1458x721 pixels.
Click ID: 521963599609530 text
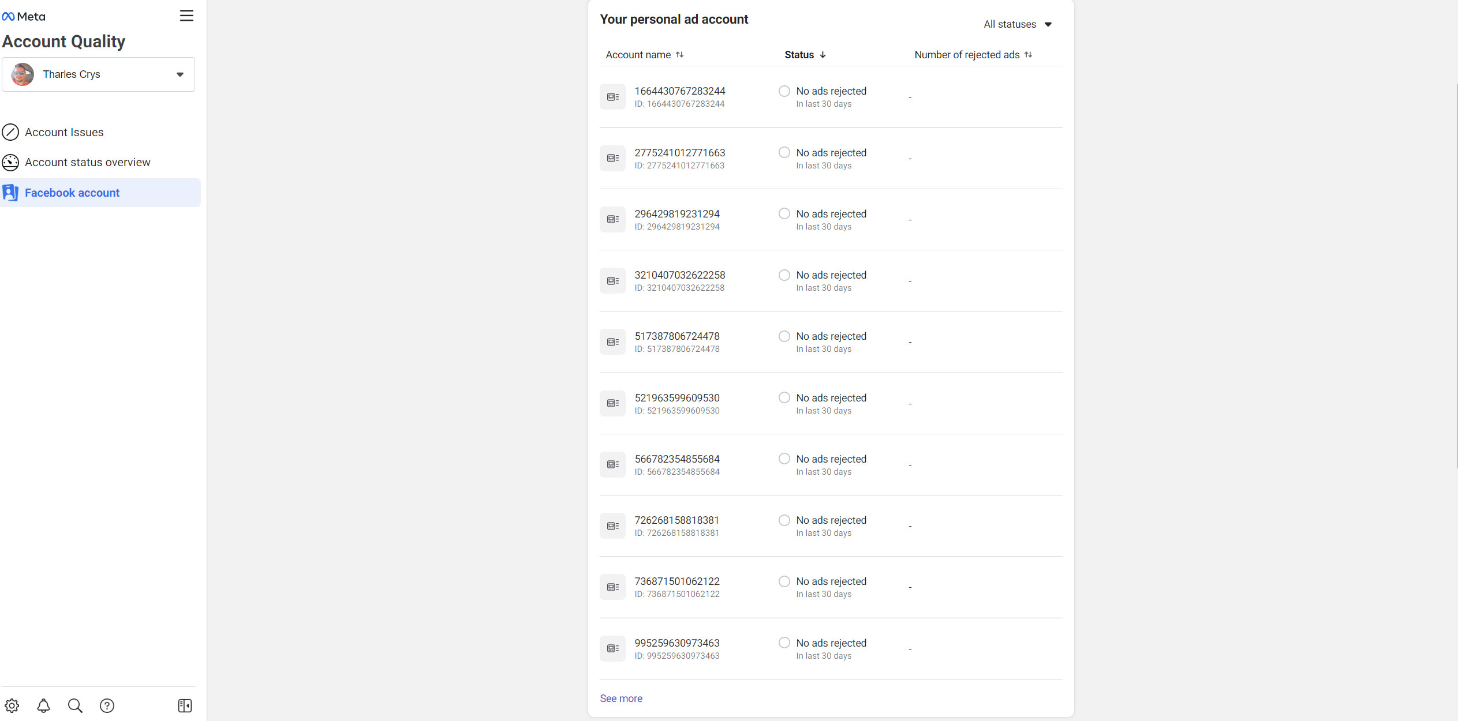tap(677, 411)
